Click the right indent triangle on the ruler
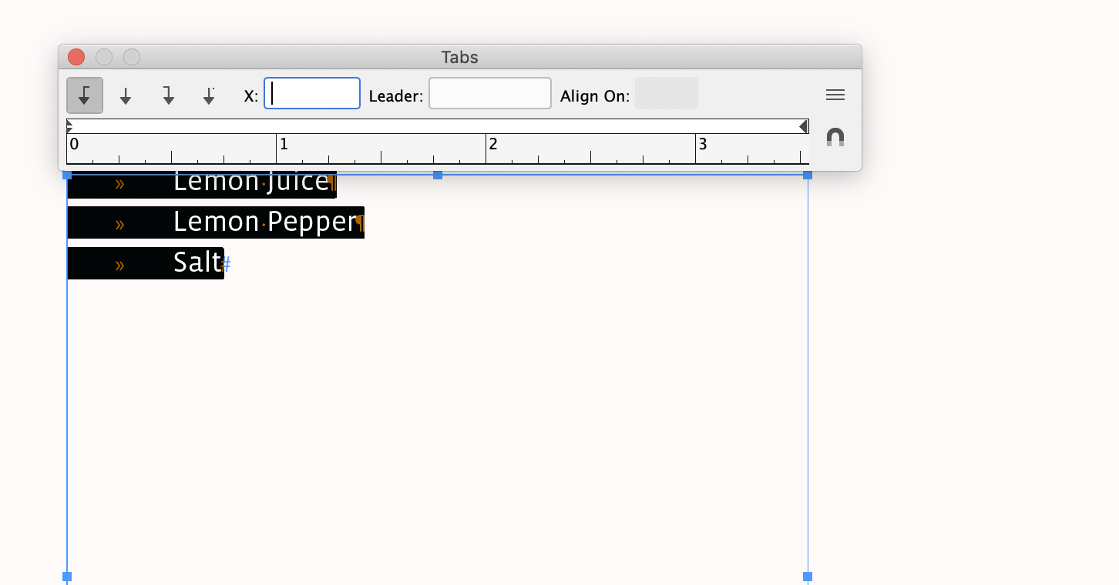This screenshot has height=585, width=1119. pos(803,125)
